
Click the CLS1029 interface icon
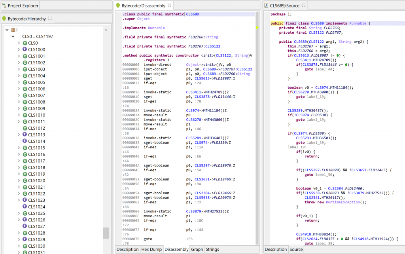click(x=25, y=239)
